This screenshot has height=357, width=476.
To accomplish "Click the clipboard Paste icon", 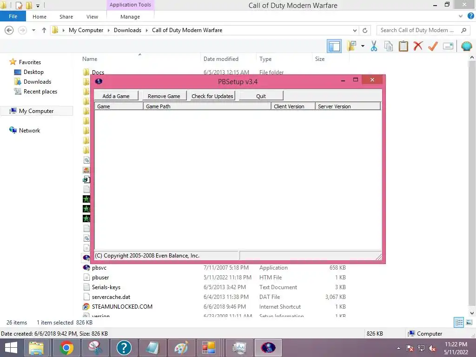I will tap(403, 46).
